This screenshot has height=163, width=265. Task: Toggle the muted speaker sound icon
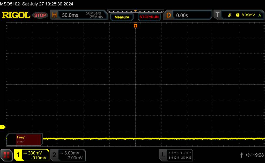tap(249, 155)
